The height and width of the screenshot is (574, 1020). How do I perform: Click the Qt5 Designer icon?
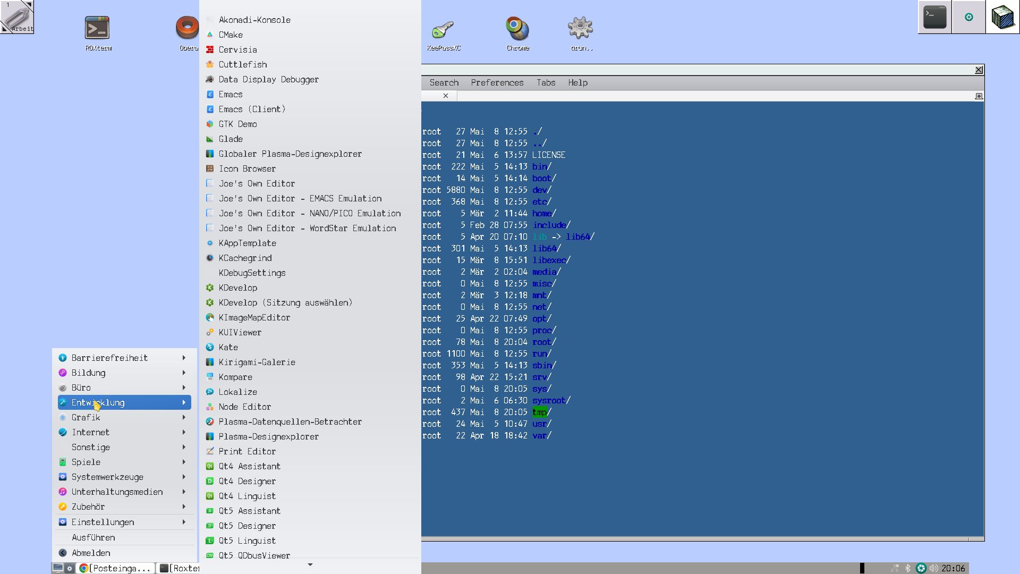coord(210,526)
